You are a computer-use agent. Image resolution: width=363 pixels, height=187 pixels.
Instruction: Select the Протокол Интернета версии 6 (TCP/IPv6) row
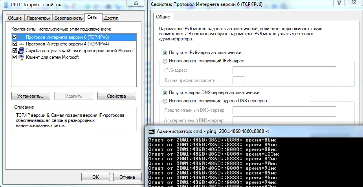73,37
